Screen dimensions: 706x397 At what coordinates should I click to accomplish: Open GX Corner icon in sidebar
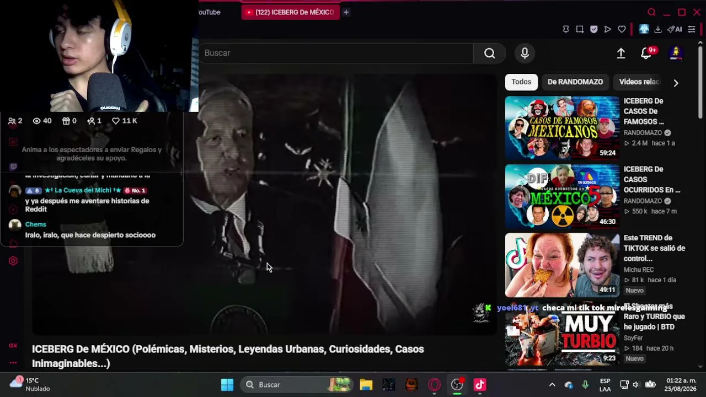click(13, 346)
